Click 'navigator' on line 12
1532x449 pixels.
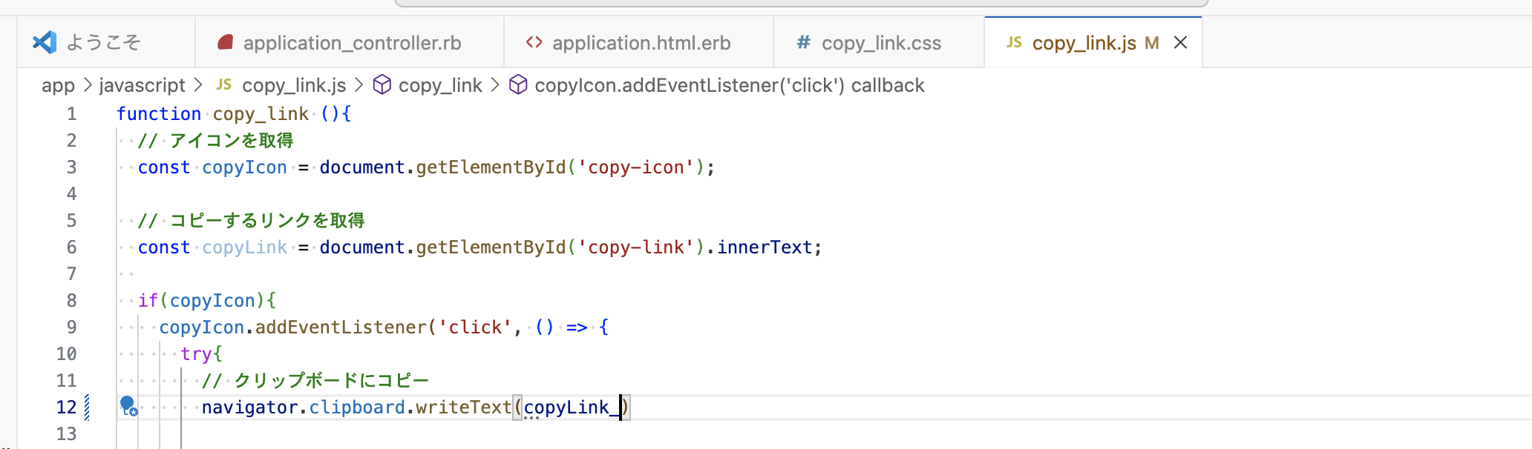click(x=249, y=407)
